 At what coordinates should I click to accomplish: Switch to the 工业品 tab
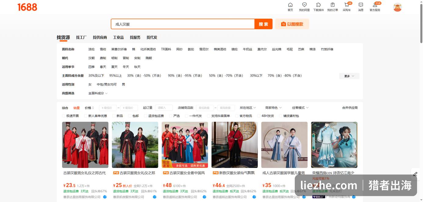click(118, 37)
